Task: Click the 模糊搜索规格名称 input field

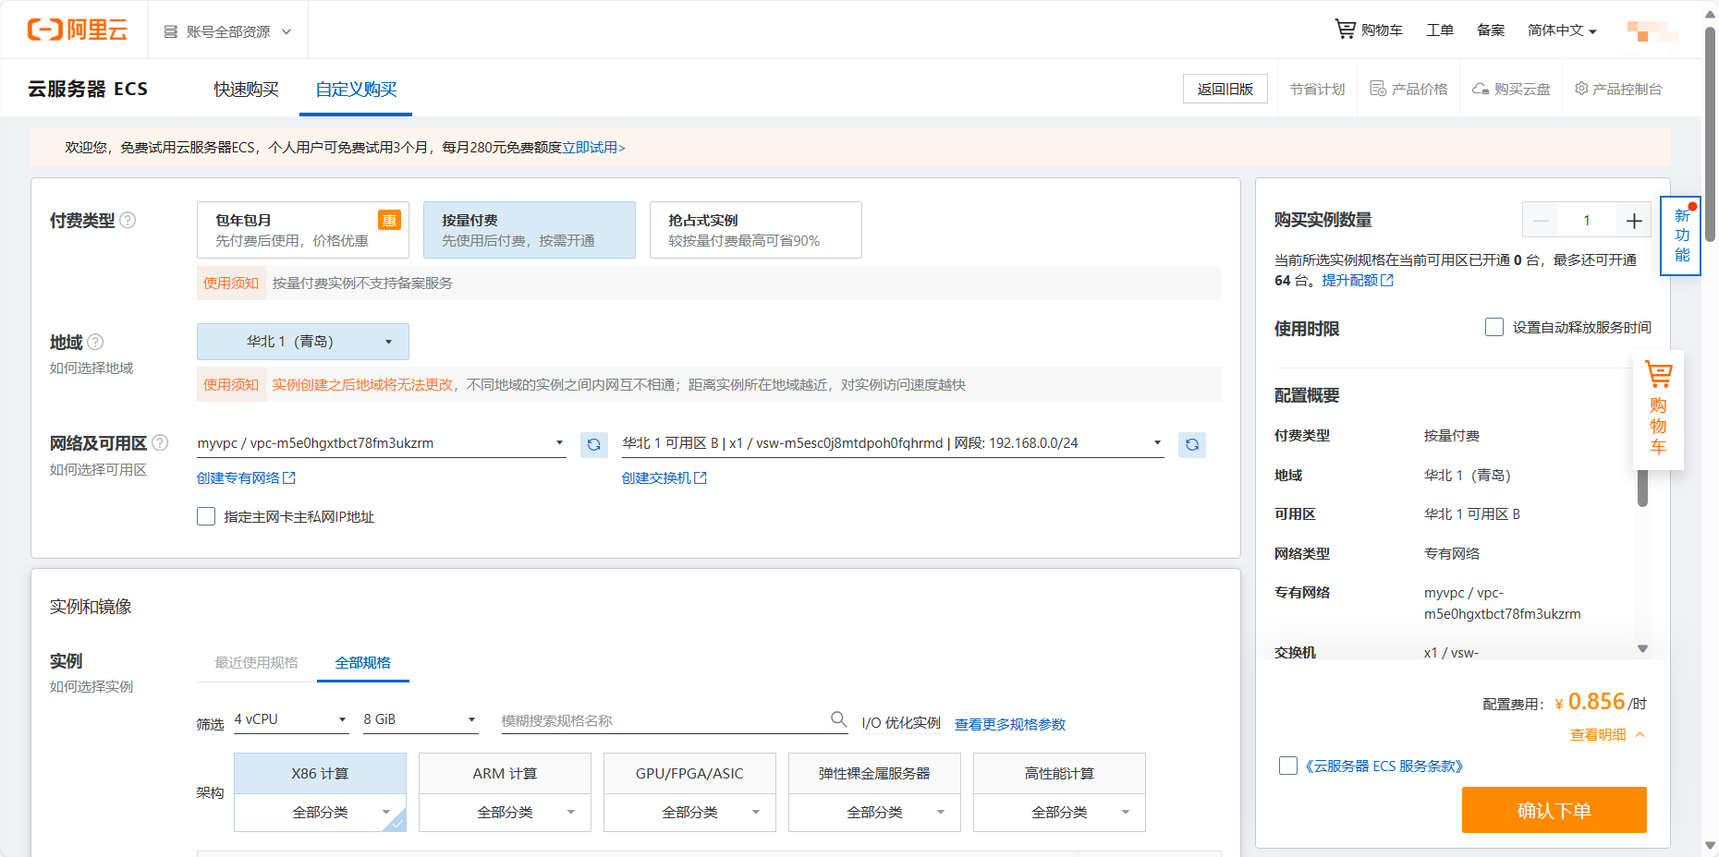Action: click(x=665, y=720)
